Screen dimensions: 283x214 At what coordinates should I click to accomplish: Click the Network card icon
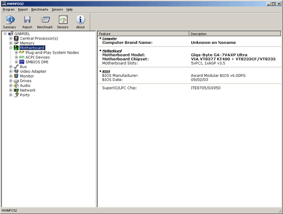click(16, 90)
